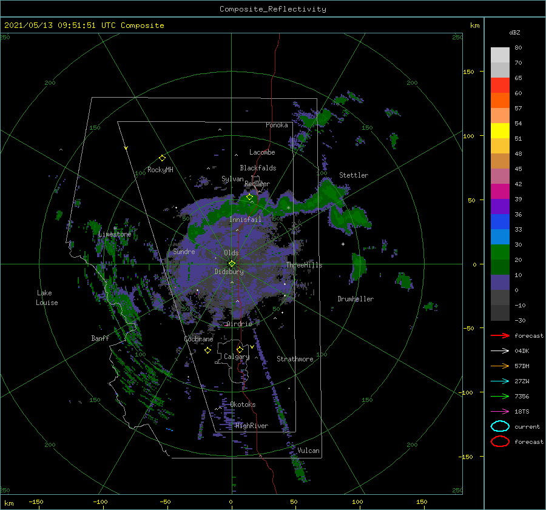Click the Lake Louise label
The width and height of the screenshot is (546, 510).
pos(47,298)
